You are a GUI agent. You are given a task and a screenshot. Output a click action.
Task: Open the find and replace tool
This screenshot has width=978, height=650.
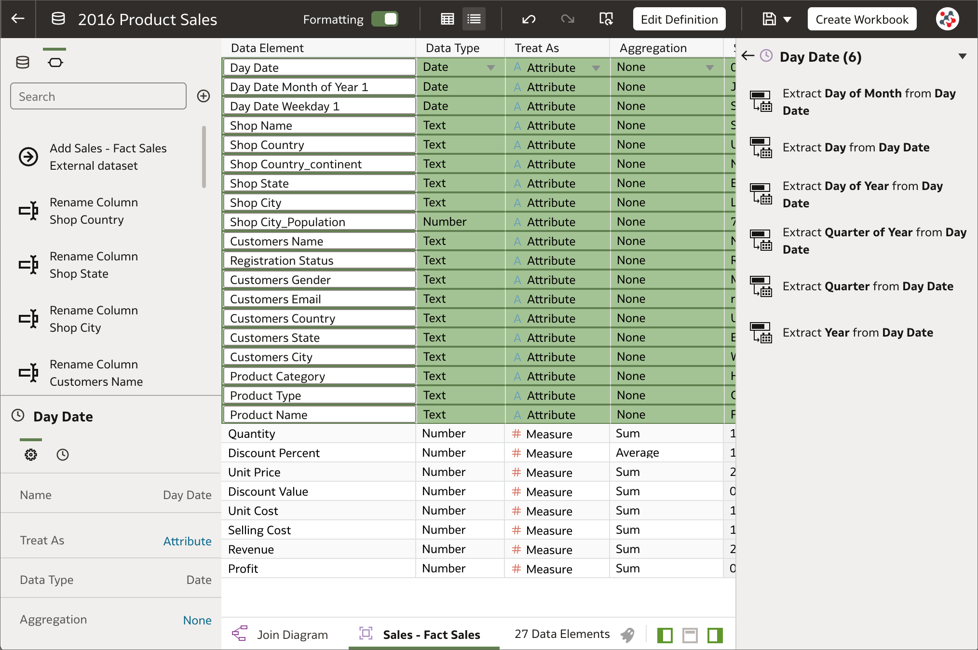(606, 19)
